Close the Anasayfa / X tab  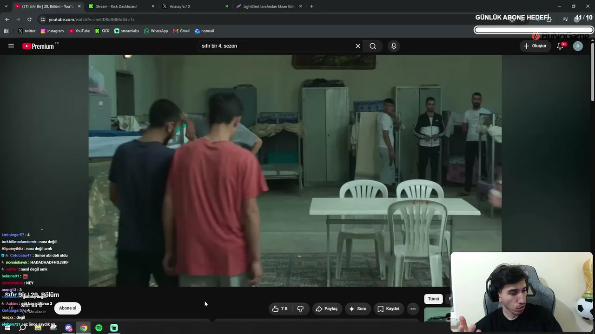(227, 6)
